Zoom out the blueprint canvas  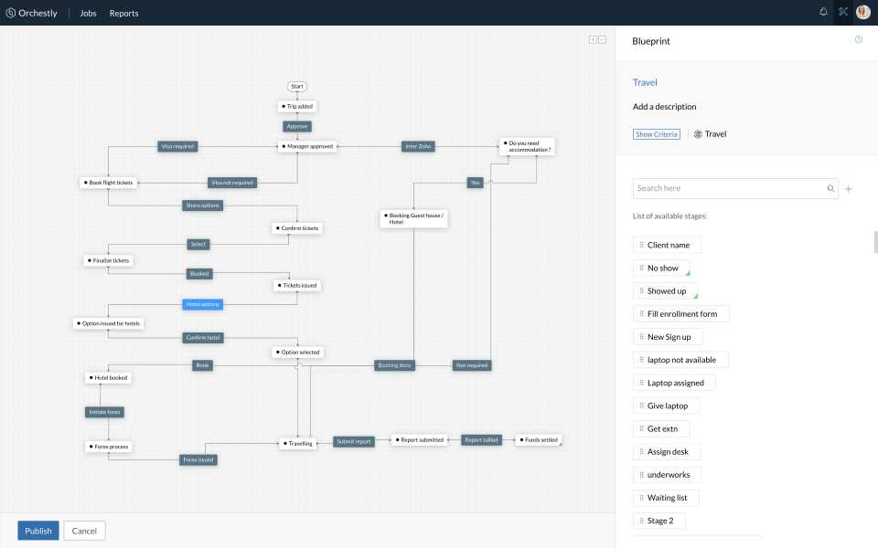[x=602, y=39]
